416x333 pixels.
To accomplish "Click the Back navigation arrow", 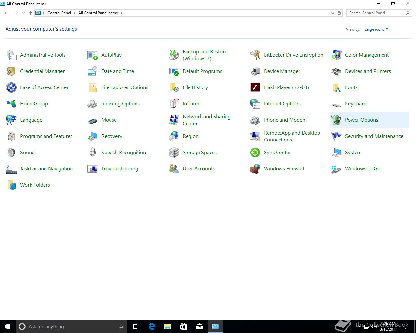I will [6, 13].
